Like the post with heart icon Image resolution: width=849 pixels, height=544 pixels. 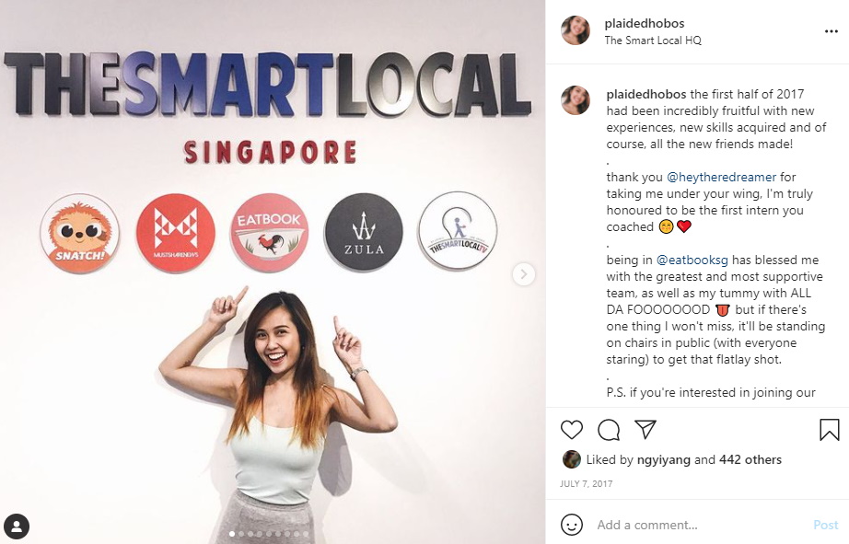click(x=571, y=430)
